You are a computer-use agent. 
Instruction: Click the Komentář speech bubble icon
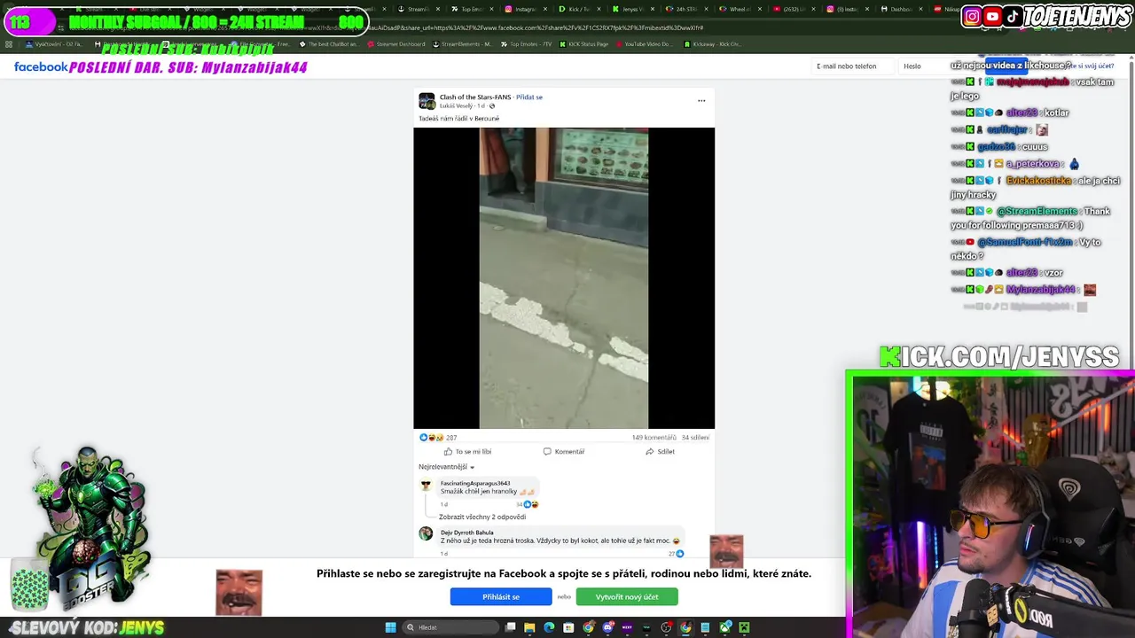[x=547, y=452]
